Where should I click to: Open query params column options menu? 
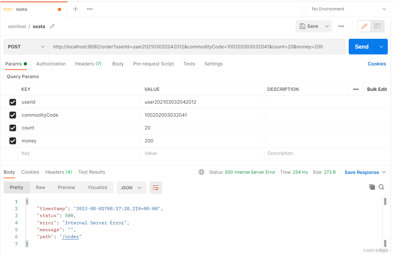[x=356, y=89]
